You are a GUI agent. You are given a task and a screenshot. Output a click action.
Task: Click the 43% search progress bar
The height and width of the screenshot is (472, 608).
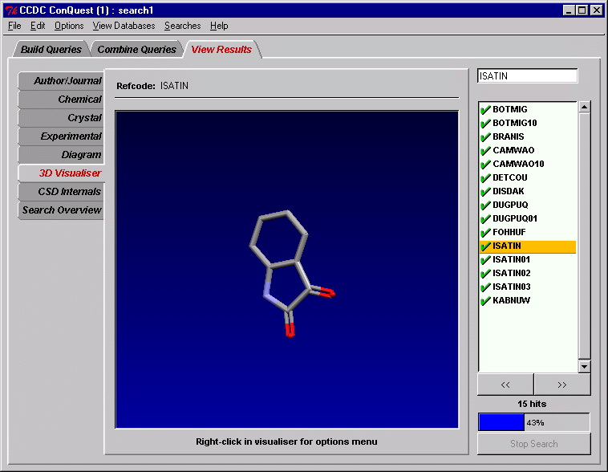click(534, 422)
